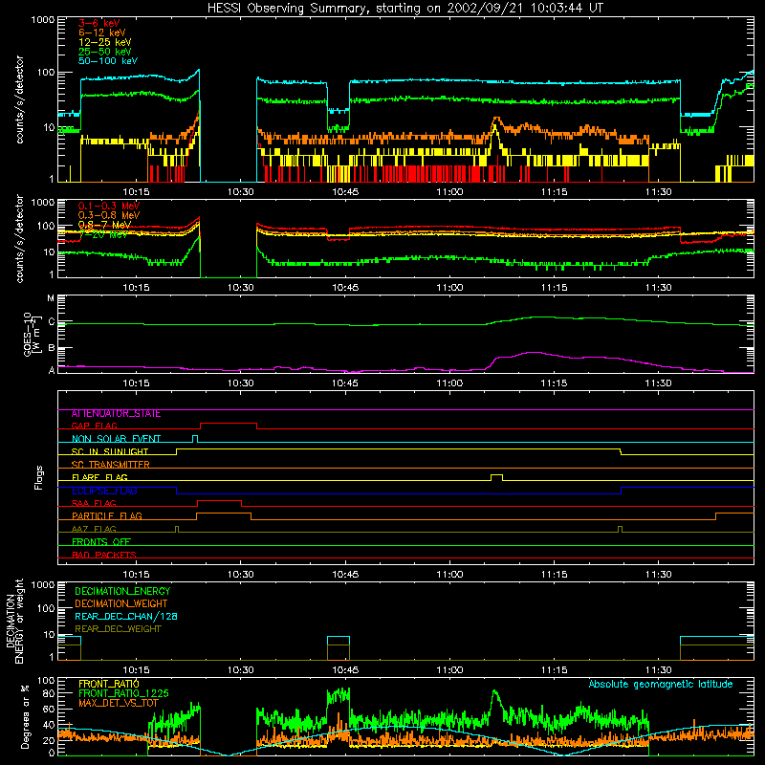Click the A class tick label on GOES panel

52,370
